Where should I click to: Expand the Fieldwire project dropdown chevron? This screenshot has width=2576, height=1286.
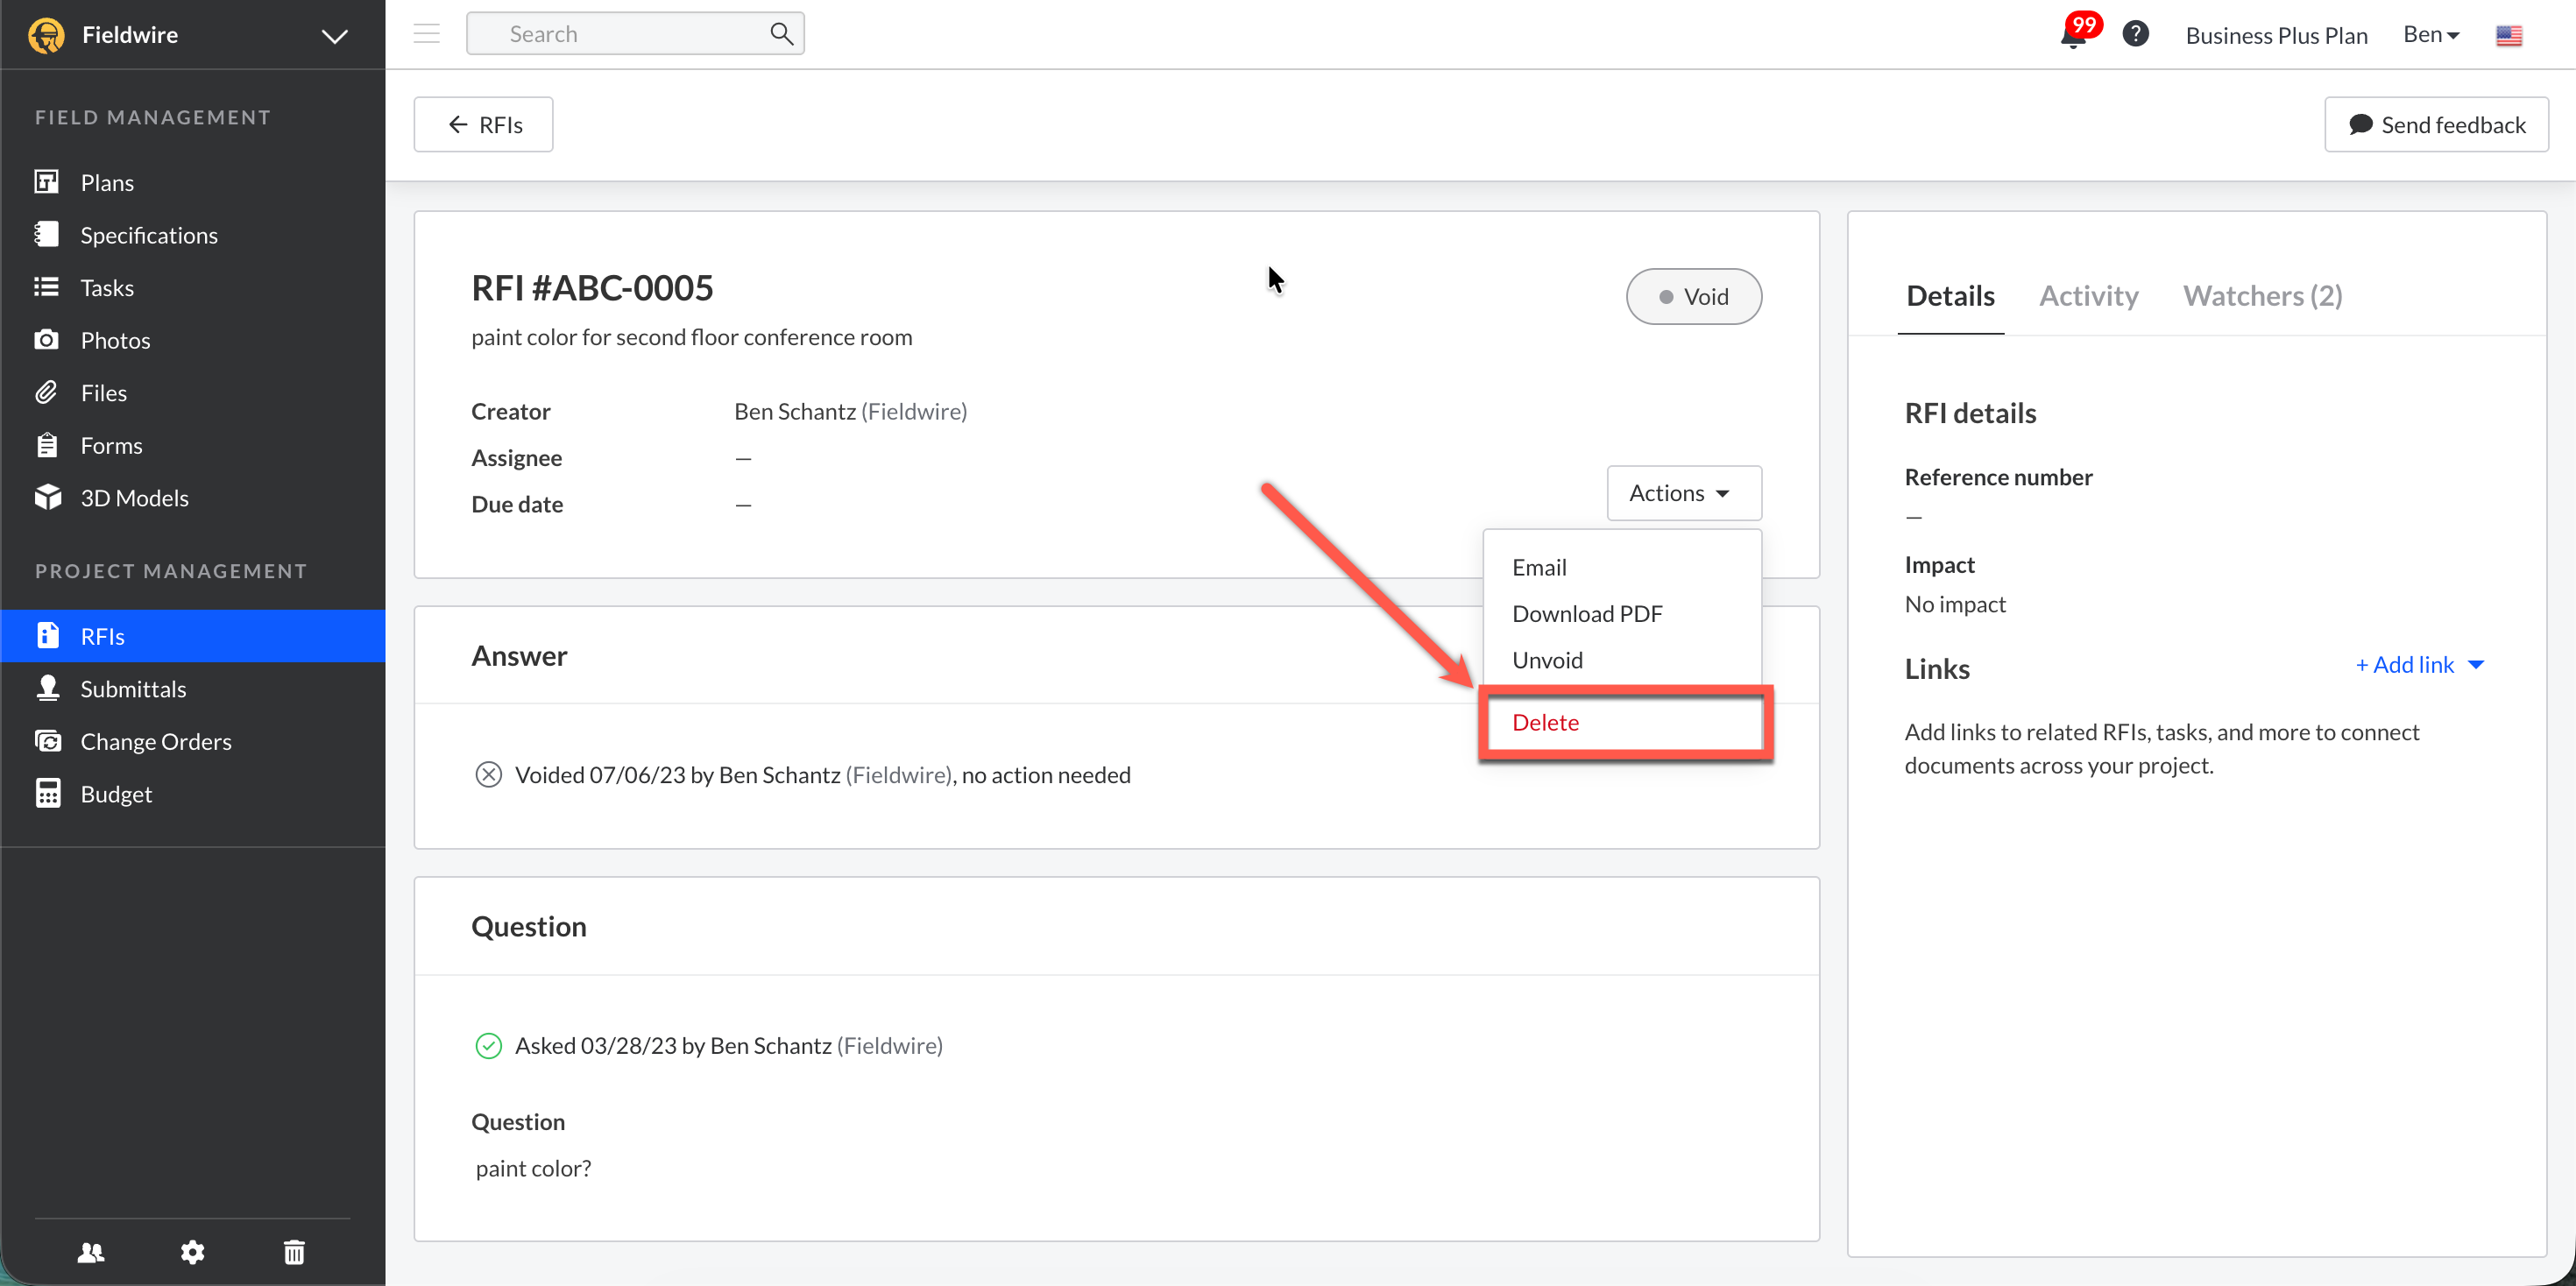tap(335, 36)
